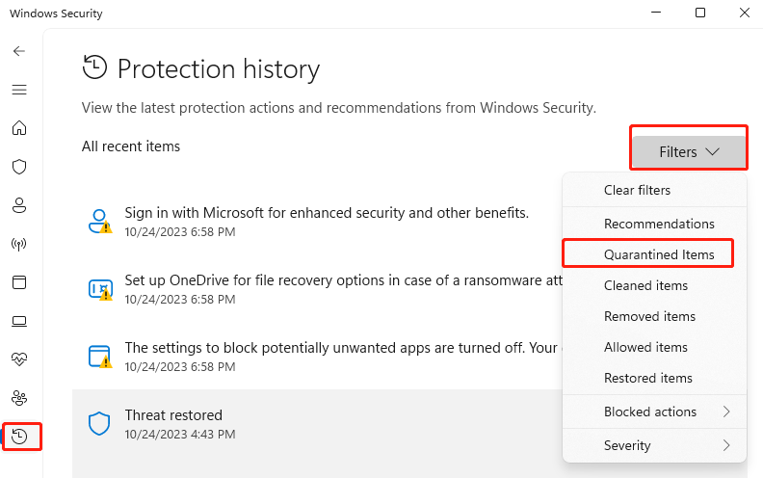Viewport: 763px width, 478px height.
Task: Open the Sign in with Microsoft recommendation
Action: pos(327,221)
